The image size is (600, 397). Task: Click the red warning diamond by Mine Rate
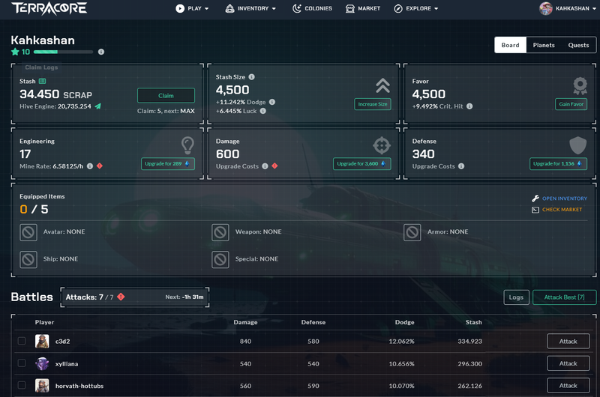tap(100, 166)
